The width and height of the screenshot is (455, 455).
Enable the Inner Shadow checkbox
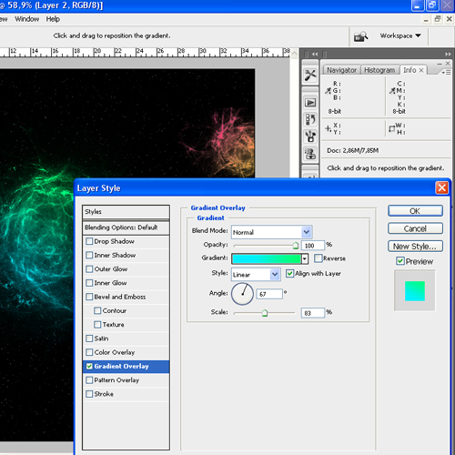click(89, 255)
